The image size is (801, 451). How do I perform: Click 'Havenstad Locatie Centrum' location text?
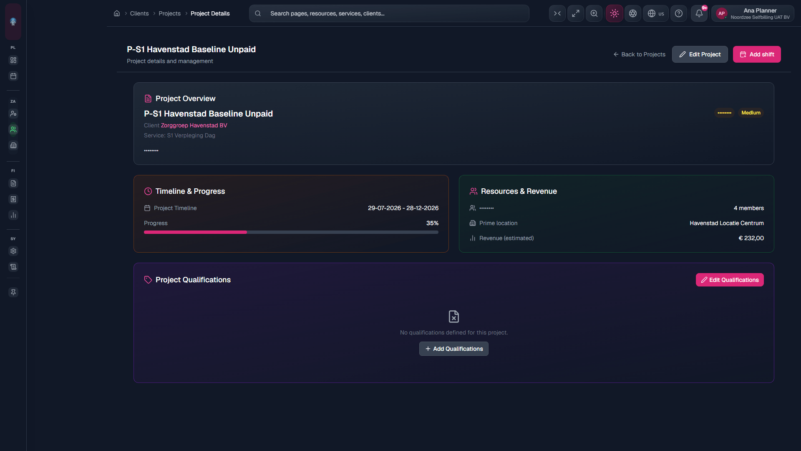tap(727, 223)
